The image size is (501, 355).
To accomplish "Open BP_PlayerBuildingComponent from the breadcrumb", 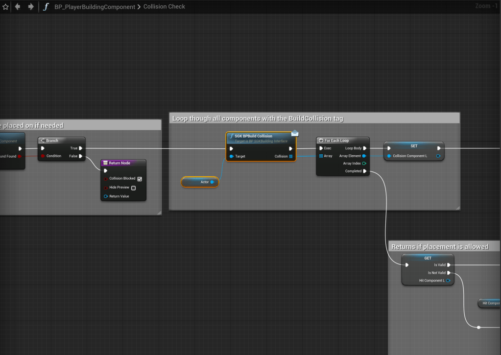I will click(95, 7).
